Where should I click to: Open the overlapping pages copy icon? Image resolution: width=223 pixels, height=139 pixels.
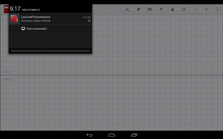coord(184,9)
